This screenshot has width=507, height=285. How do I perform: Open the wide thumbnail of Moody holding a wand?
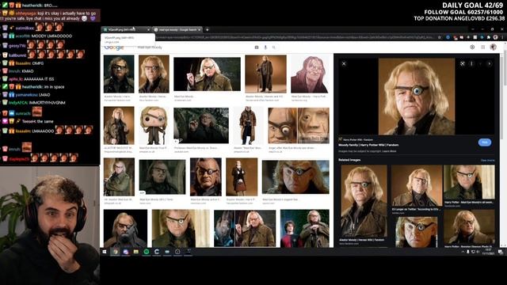click(x=207, y=74)
